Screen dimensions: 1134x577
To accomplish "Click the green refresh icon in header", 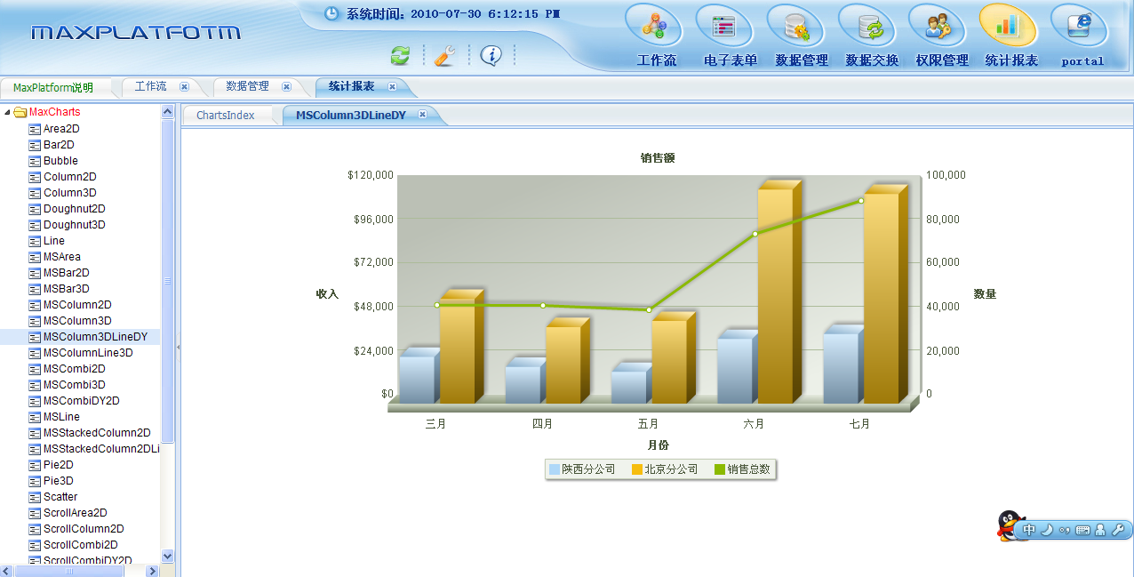I will point(401,55).
